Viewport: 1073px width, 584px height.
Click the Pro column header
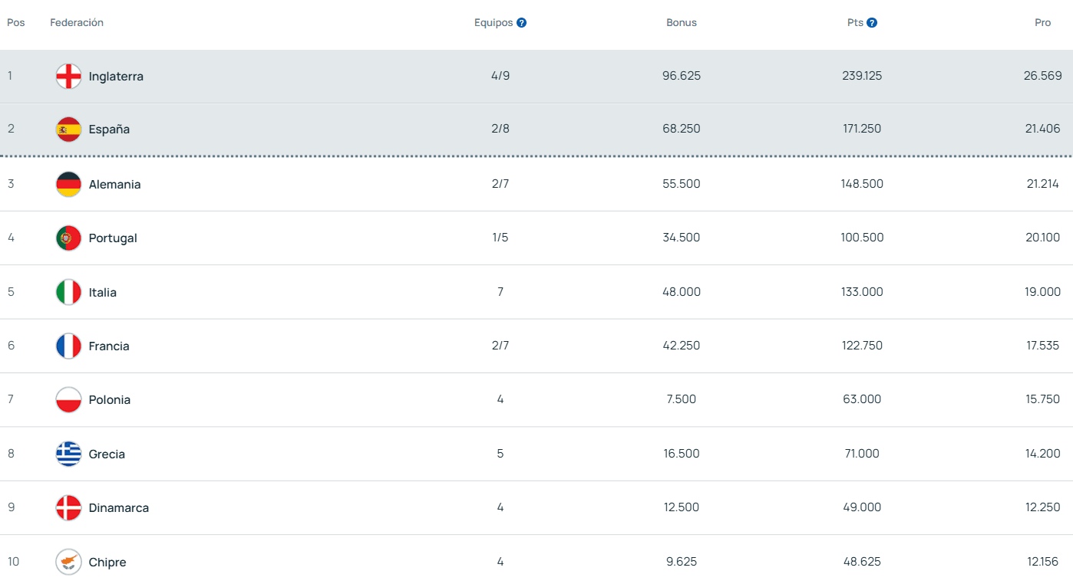[x=1042, y=23]
